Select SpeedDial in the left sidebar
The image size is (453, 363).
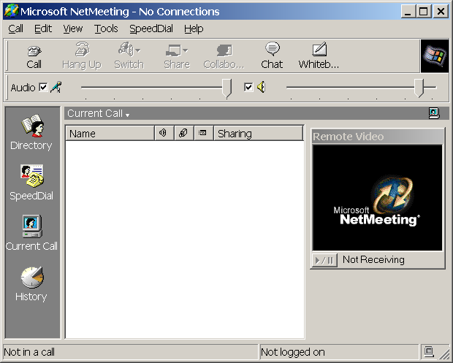tap(31, 183)
